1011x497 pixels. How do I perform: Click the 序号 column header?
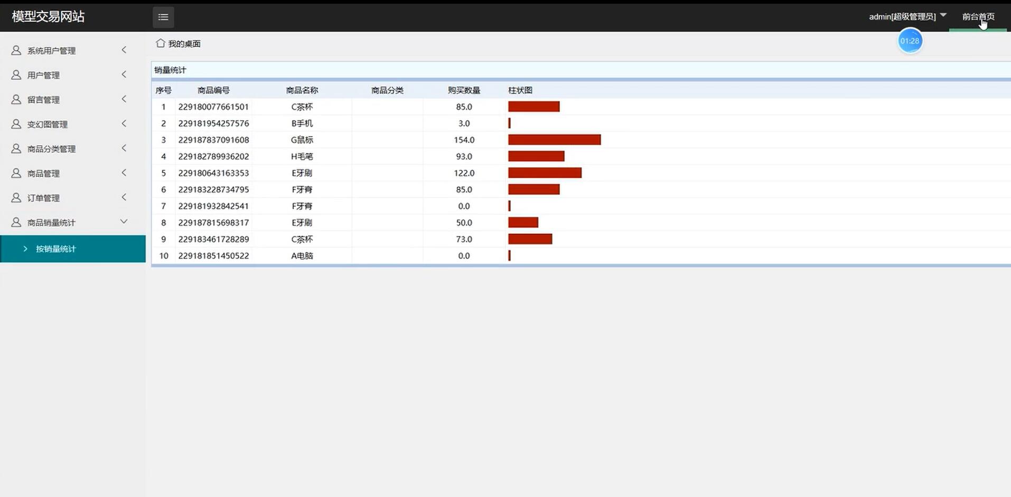click(x=163, y=90)
